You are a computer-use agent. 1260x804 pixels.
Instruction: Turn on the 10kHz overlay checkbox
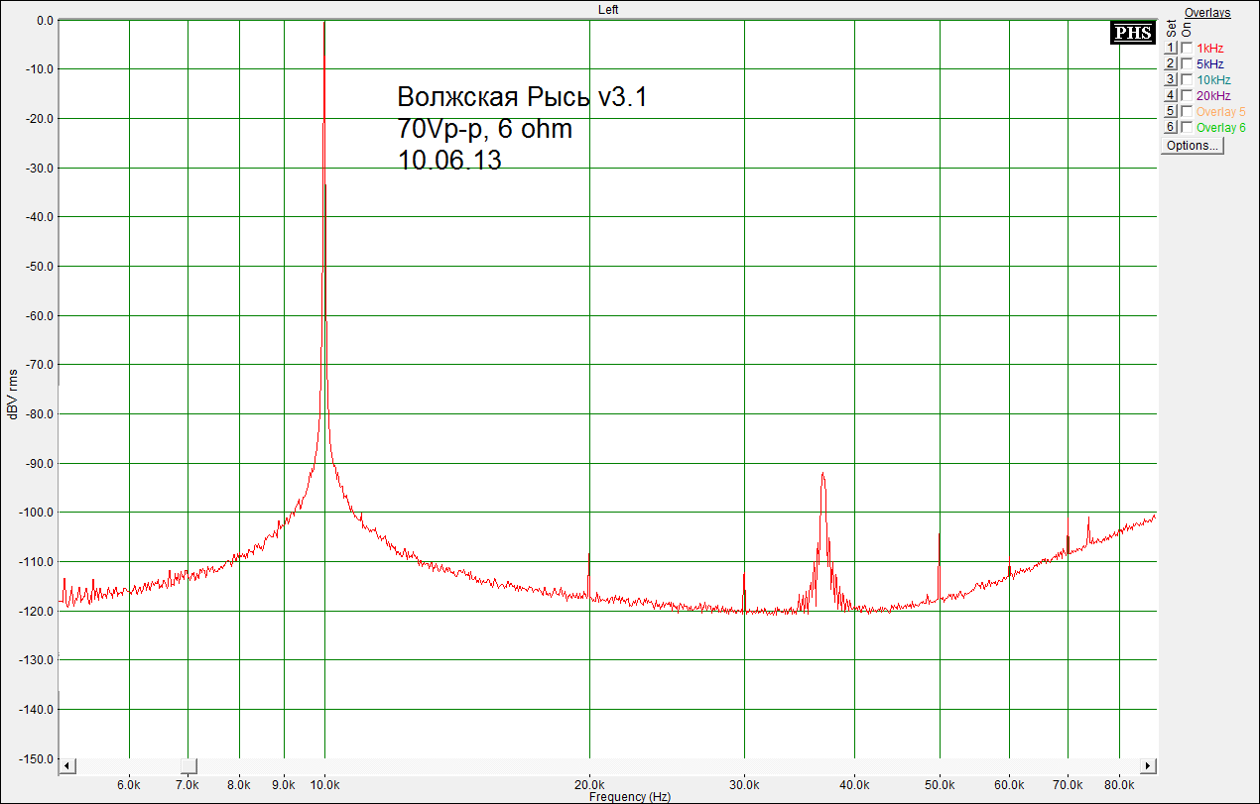1187,79
